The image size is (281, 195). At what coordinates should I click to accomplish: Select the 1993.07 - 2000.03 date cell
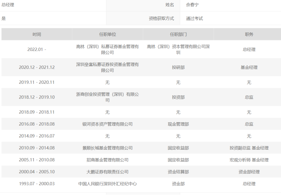click(x=37, y=184)
